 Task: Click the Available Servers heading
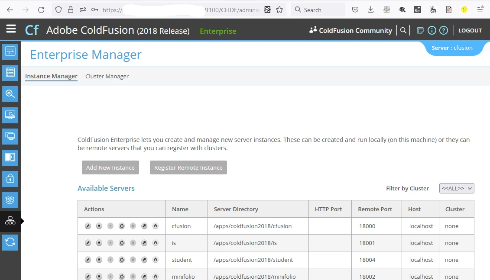[x=106, y=188]
